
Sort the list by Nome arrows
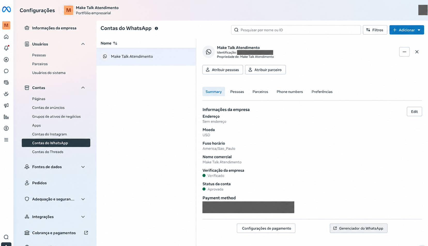point(115,43)
